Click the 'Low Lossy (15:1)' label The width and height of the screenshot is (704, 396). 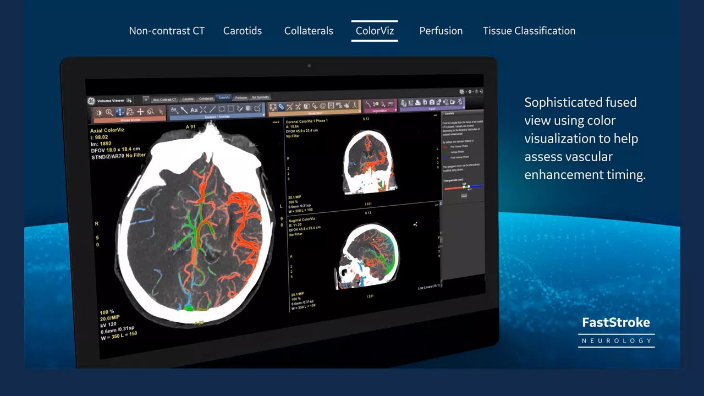[428, 288]
